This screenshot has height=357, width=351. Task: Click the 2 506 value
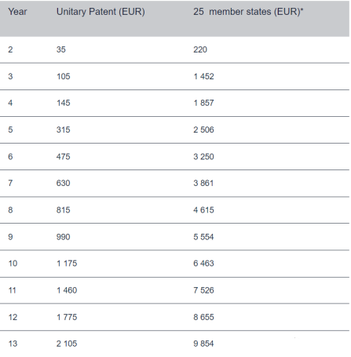tap(203, 129)
